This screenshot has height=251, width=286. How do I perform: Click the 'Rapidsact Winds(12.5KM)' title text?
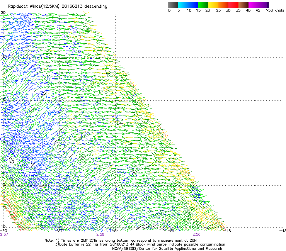(34, 7)
